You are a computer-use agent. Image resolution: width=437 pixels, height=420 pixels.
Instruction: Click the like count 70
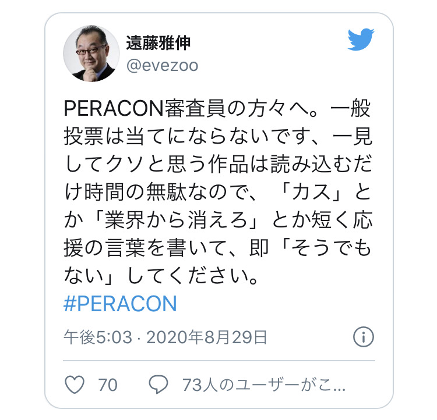click(x=108, y=385)
